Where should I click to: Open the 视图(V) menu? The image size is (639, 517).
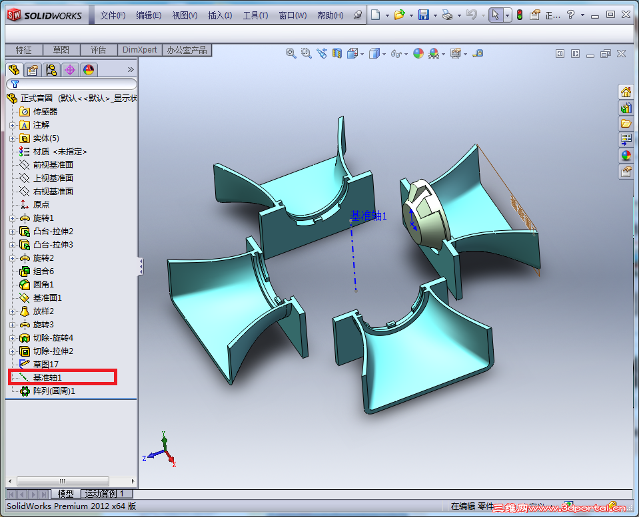coord(185,15)
